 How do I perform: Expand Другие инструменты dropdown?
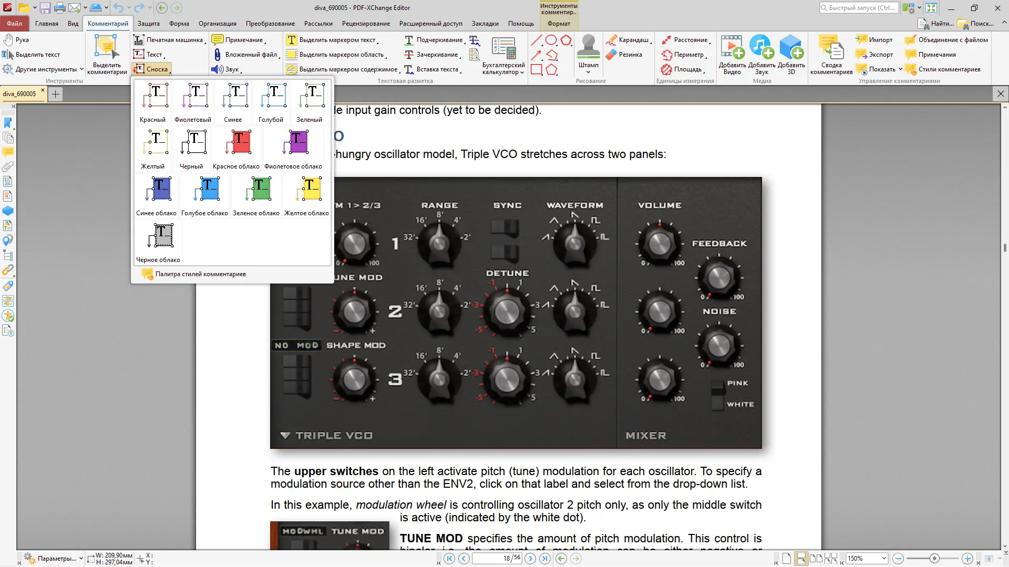click(43, 69)
